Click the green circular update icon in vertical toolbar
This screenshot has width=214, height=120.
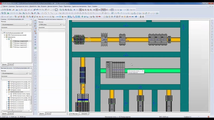pyautogui.click(x=35, y=48)
